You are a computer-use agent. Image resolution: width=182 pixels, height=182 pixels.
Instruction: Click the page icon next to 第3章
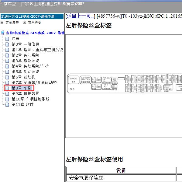(7, 61)
